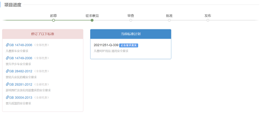This screenshot has height=114, width=260.
Task: Click the 征求意见 progress step marker
Action: pos(92,20)
